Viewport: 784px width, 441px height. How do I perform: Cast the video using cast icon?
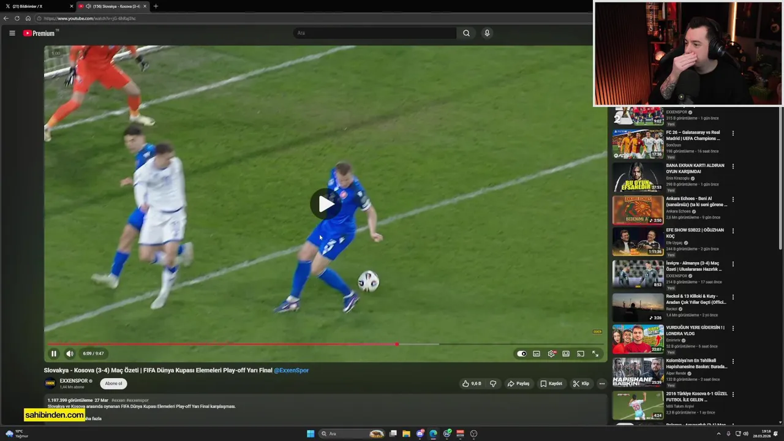click(581, 353)
